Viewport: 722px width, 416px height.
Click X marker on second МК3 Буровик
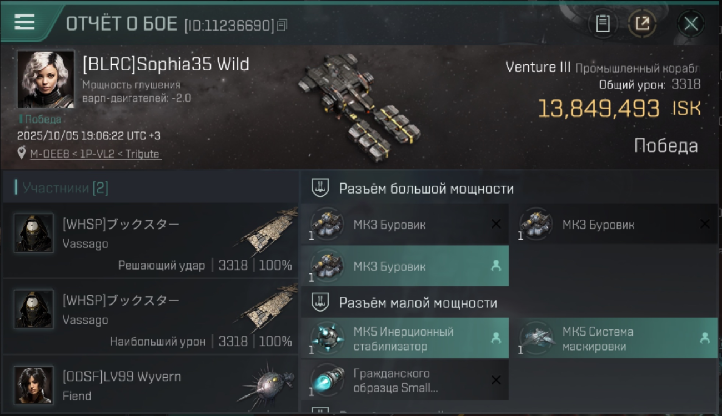pyautogui.click(x=705, y=224)
